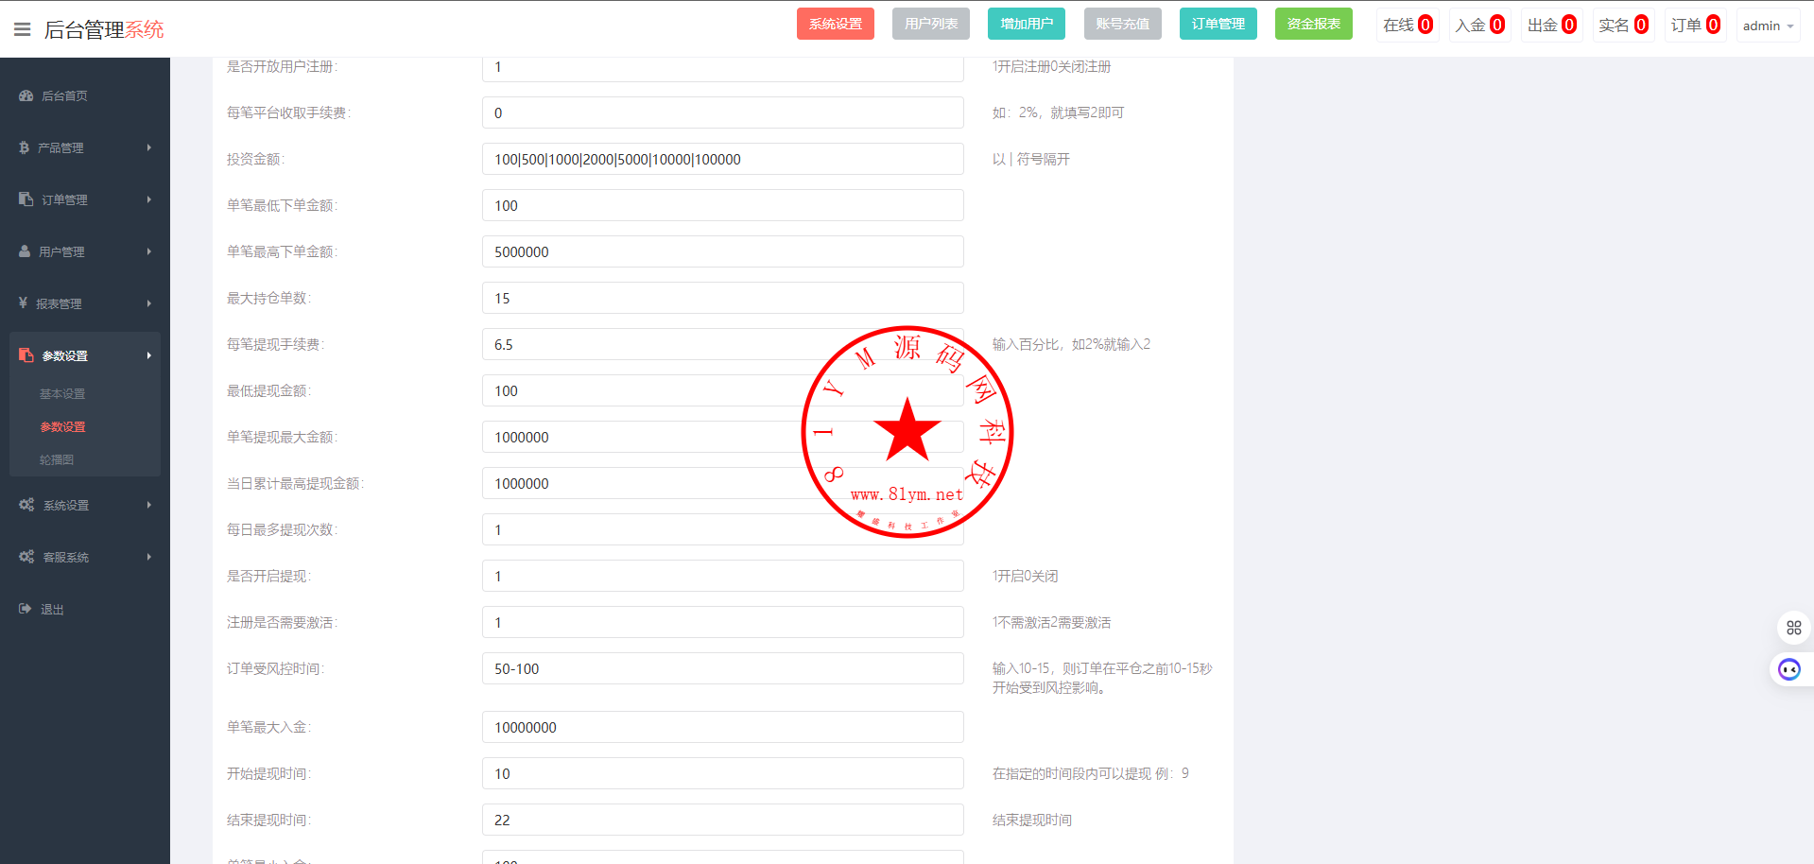Click the gears icon beside 客服系统
The height and width of the screenshot is (864, 1814).
[26, 557]
